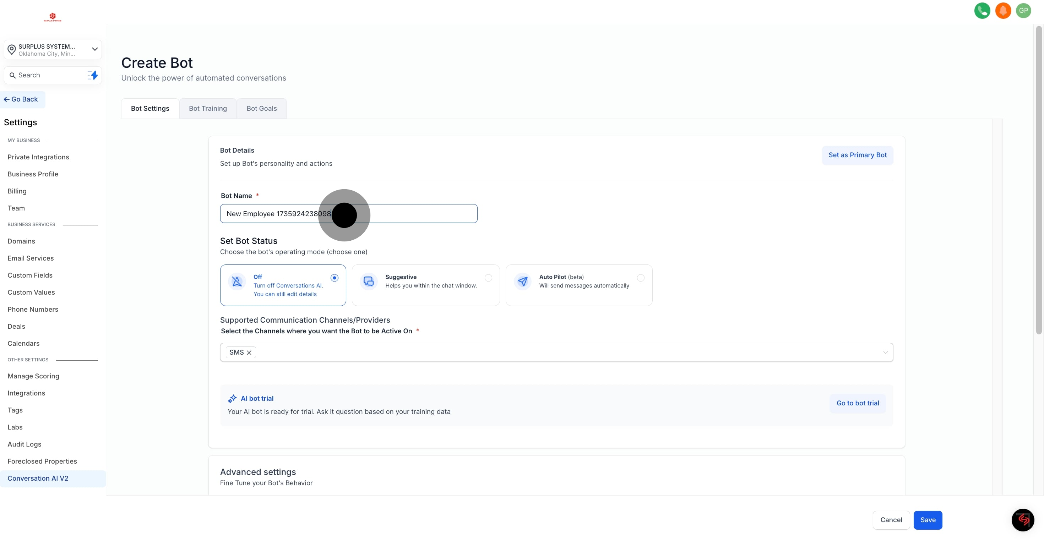Viewport: 1044px width, 541px height.
Task: Select the Off bot status radio
Action: click(x=335, y=278)
